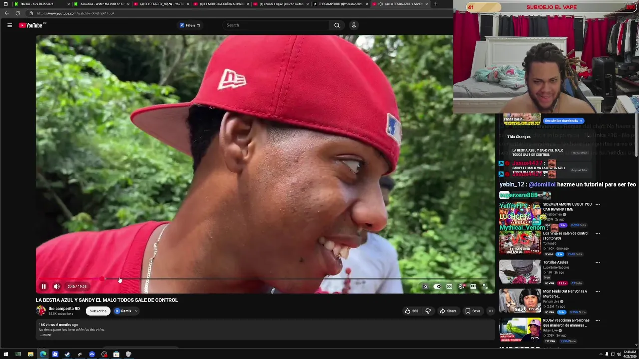Screen dimensions: 639x359
Task: Show hidden system tray icons
Action: tap(601, 354)
